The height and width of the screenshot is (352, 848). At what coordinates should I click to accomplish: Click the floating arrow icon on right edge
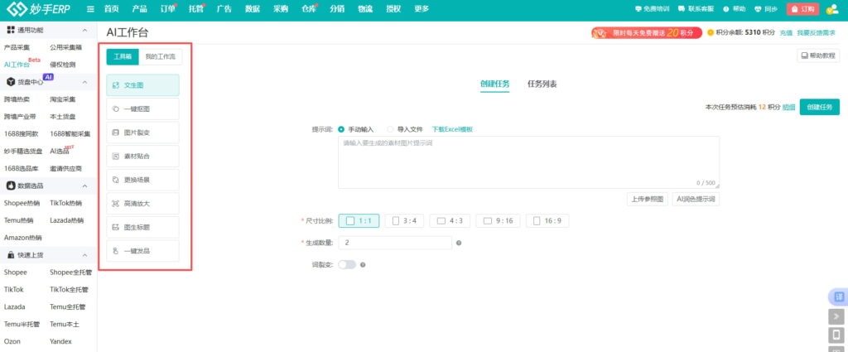(836, 316)
